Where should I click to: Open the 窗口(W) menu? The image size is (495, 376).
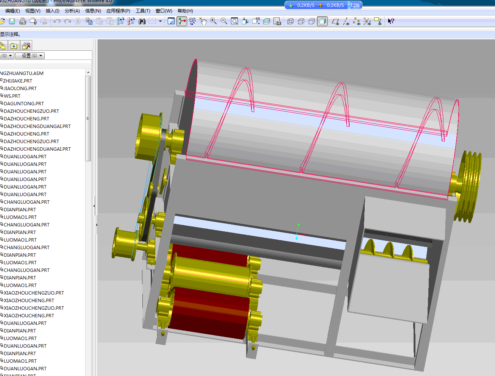coord(164,11)
